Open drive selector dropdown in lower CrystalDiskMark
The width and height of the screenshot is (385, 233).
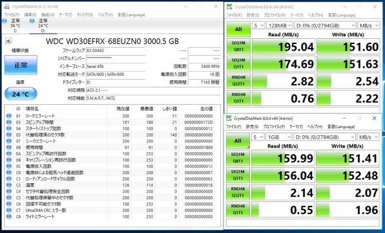(324, 137)
